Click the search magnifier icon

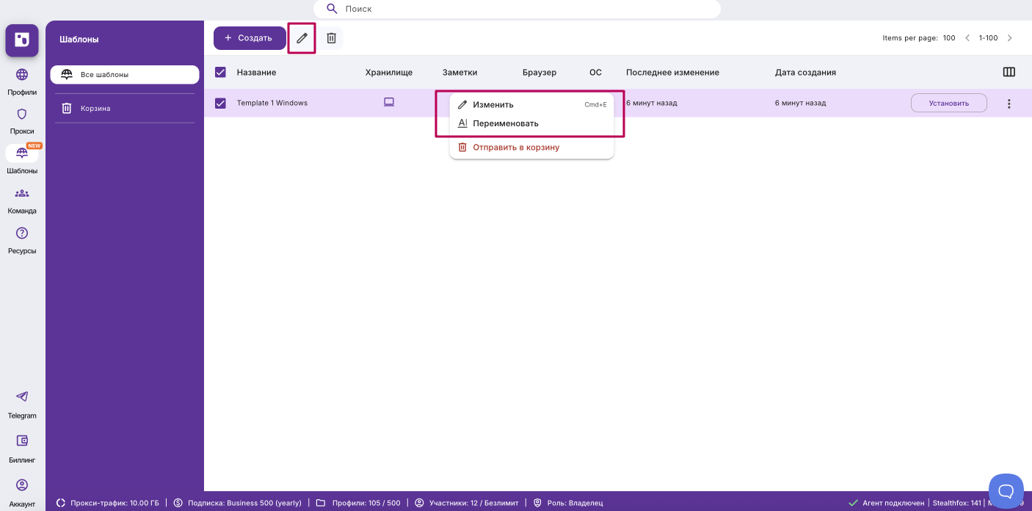pos(333,9)
